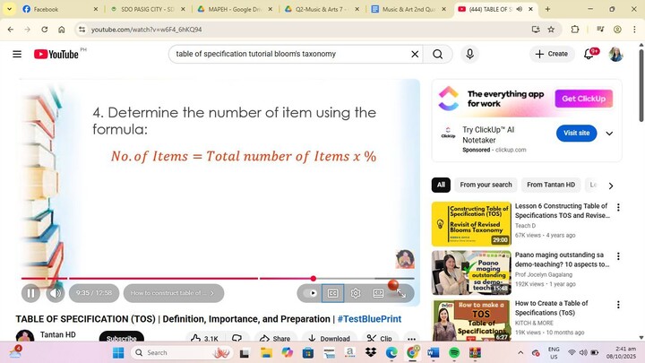645x363 pixels.
Task: Click the Create button
Action: point(551,54)
